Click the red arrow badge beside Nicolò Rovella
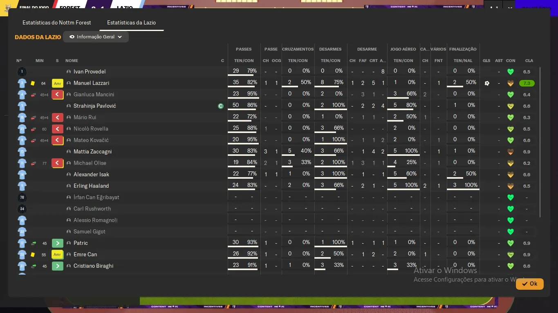Viewport: 558px width, 313px height. coord(57,129)
